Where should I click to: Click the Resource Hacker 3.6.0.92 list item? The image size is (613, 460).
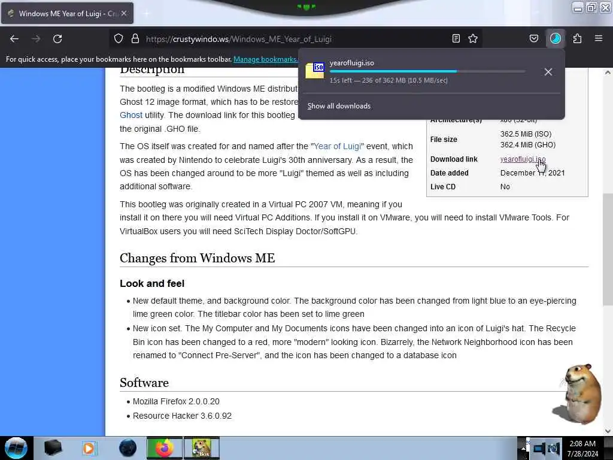pos(182,416)
